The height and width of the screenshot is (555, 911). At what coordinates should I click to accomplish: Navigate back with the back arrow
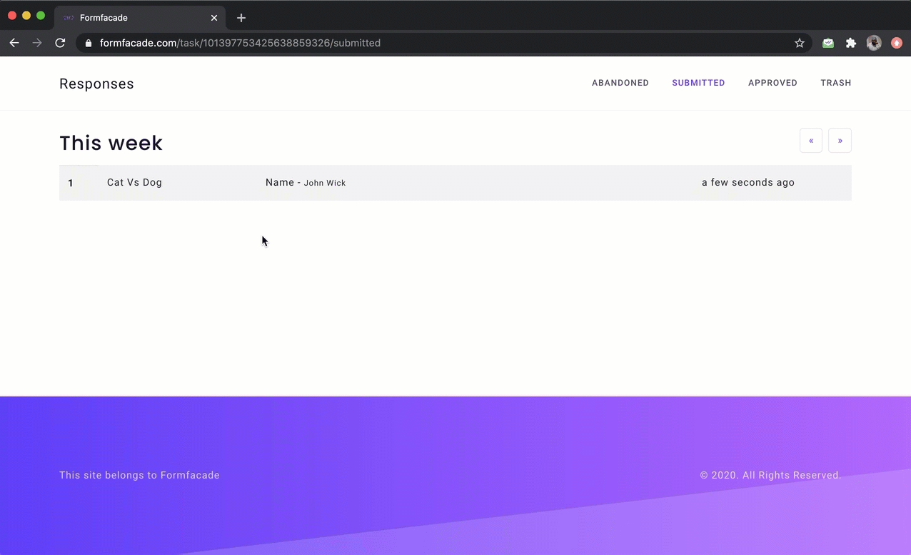[14, 43]
